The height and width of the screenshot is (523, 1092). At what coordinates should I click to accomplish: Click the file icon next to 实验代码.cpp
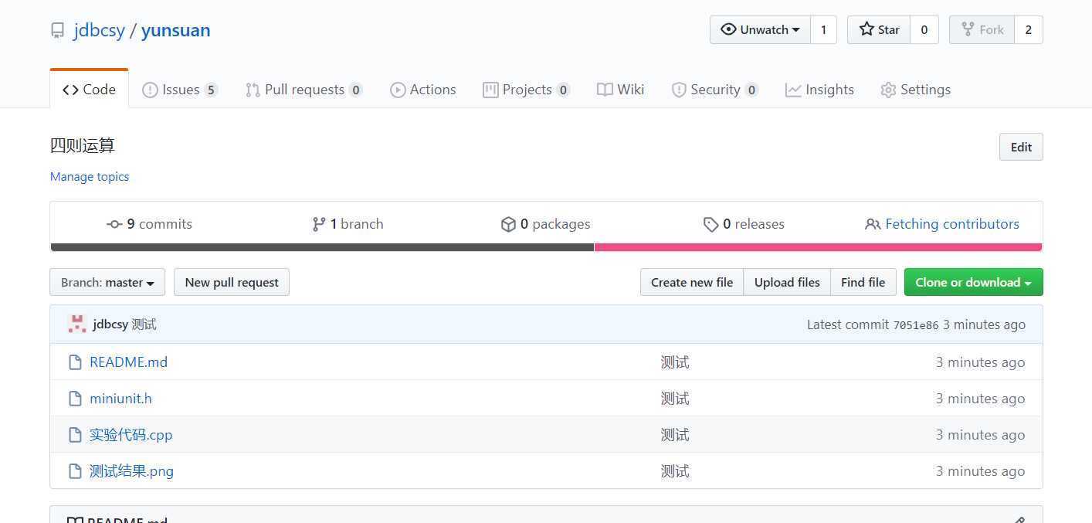75,435
